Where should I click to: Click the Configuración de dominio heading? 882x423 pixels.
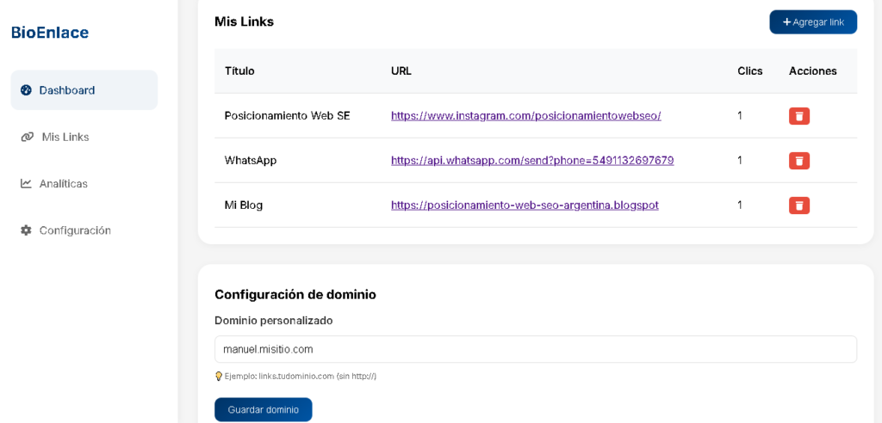click(295, 294)
